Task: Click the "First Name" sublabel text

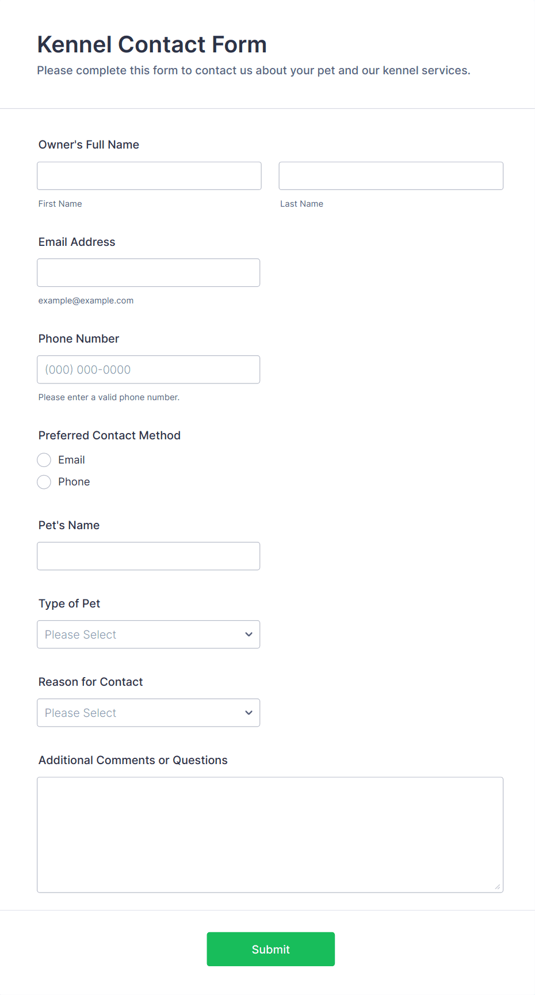Action: tap(60, 204)
